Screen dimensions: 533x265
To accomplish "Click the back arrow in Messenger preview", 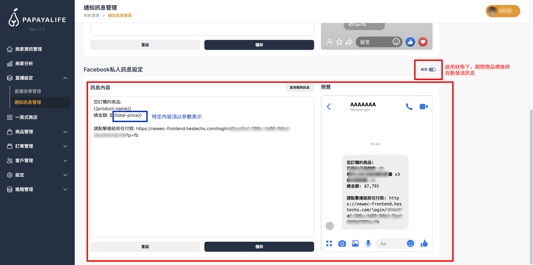I will (x=329, y=107).
